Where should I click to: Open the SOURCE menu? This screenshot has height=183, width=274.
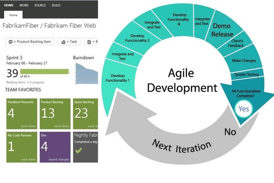click(40, 5)
